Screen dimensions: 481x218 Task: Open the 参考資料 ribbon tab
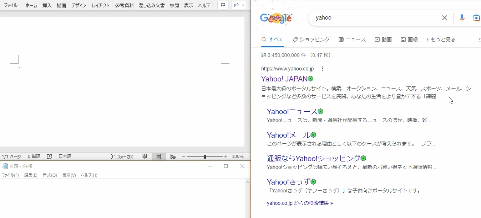[x=125, y=5]
